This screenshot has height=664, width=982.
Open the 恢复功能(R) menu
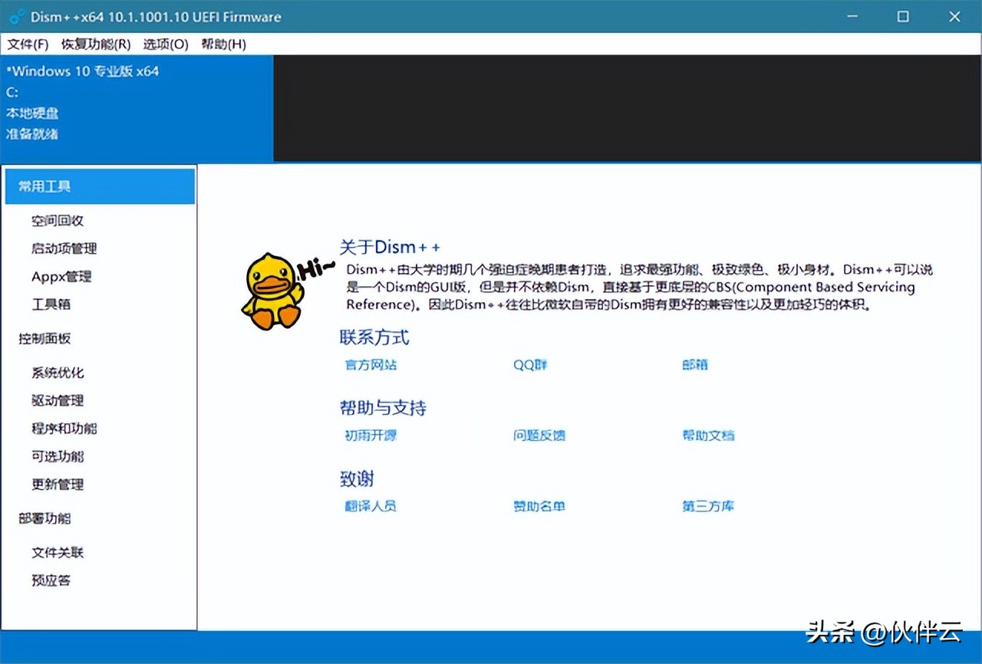tap(95, 44)
